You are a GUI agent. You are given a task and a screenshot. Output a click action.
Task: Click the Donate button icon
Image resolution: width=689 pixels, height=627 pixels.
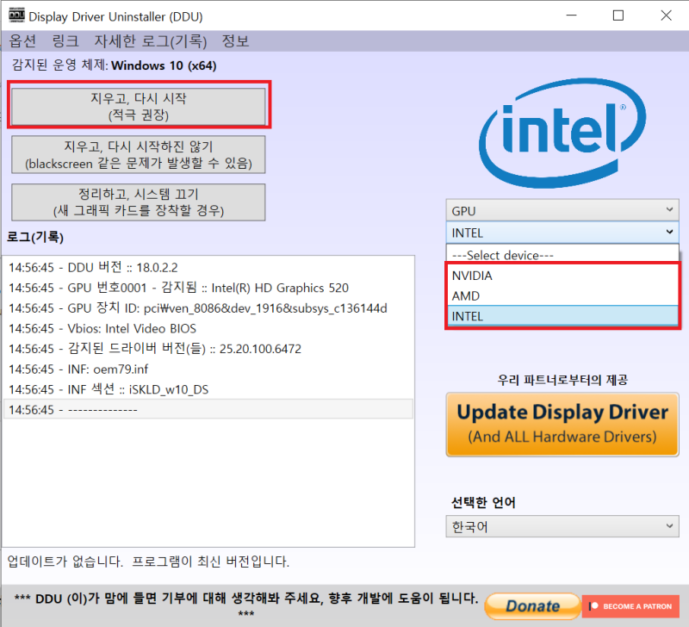tap(531, 605)
